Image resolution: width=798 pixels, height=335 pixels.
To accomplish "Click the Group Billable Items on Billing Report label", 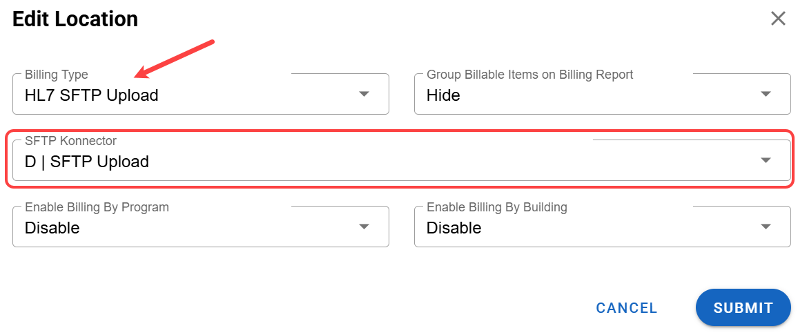I will [529, 75].
